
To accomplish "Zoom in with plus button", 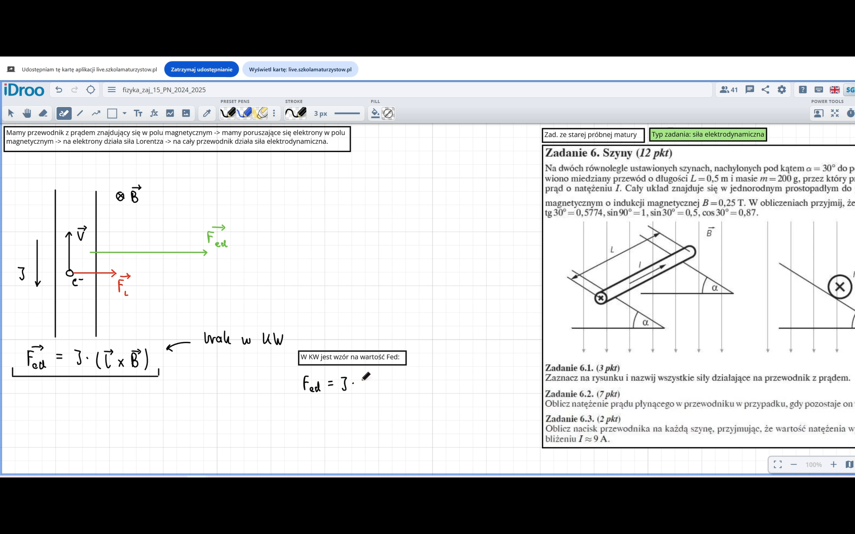I will (x=834, y=465).
